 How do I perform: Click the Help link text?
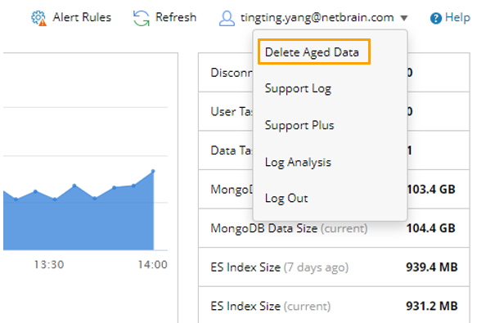(457, 17)
